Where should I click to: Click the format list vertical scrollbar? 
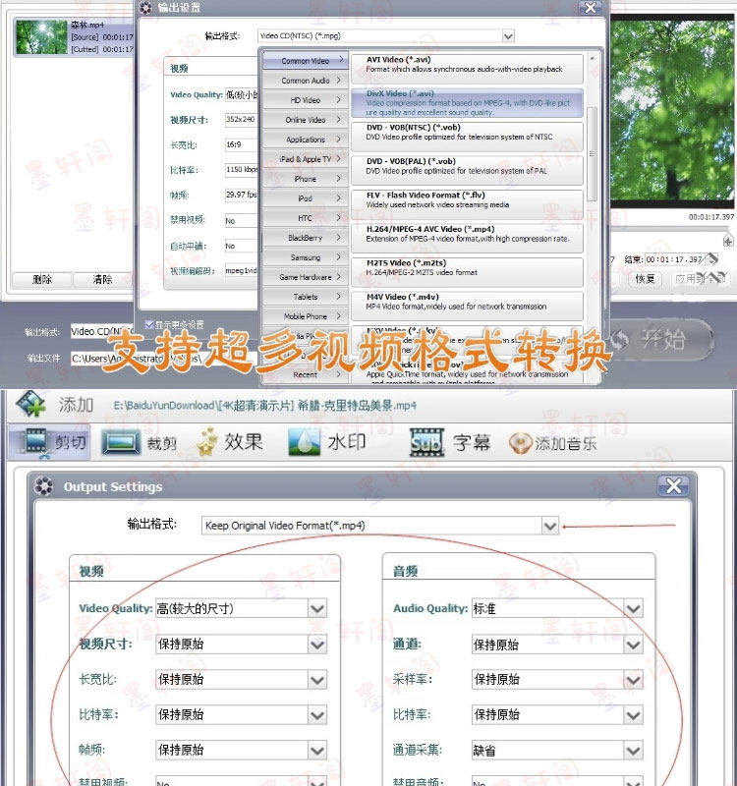click(x=592, y=154)
